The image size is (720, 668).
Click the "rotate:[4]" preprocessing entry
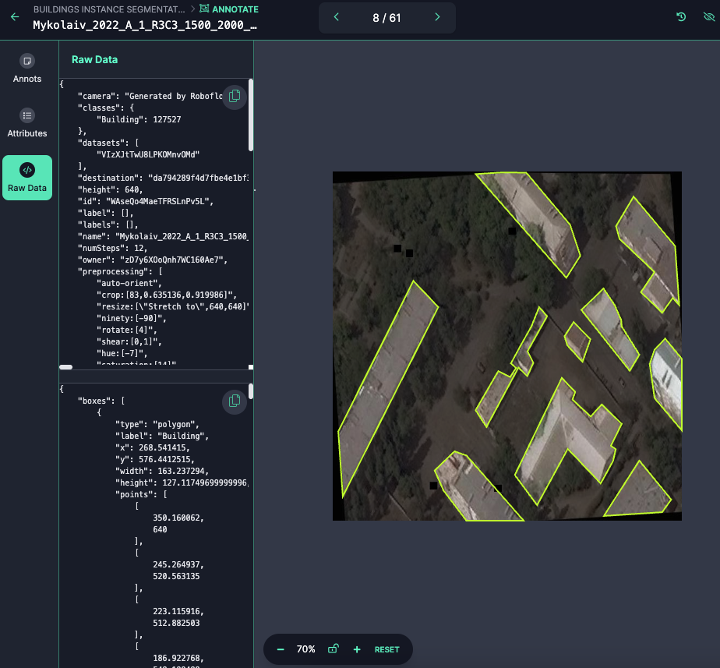pos(127,330)
